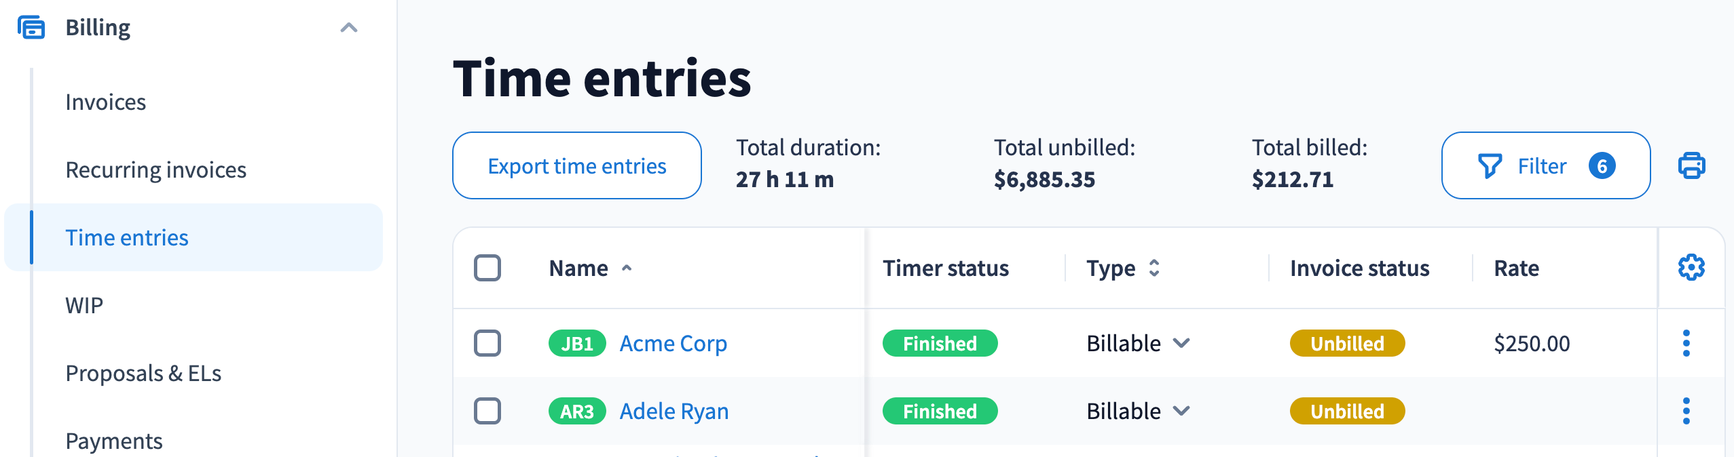Open table column settings gear
The height and width of the screenshot is (457, 1734).
coord(1691,268)
